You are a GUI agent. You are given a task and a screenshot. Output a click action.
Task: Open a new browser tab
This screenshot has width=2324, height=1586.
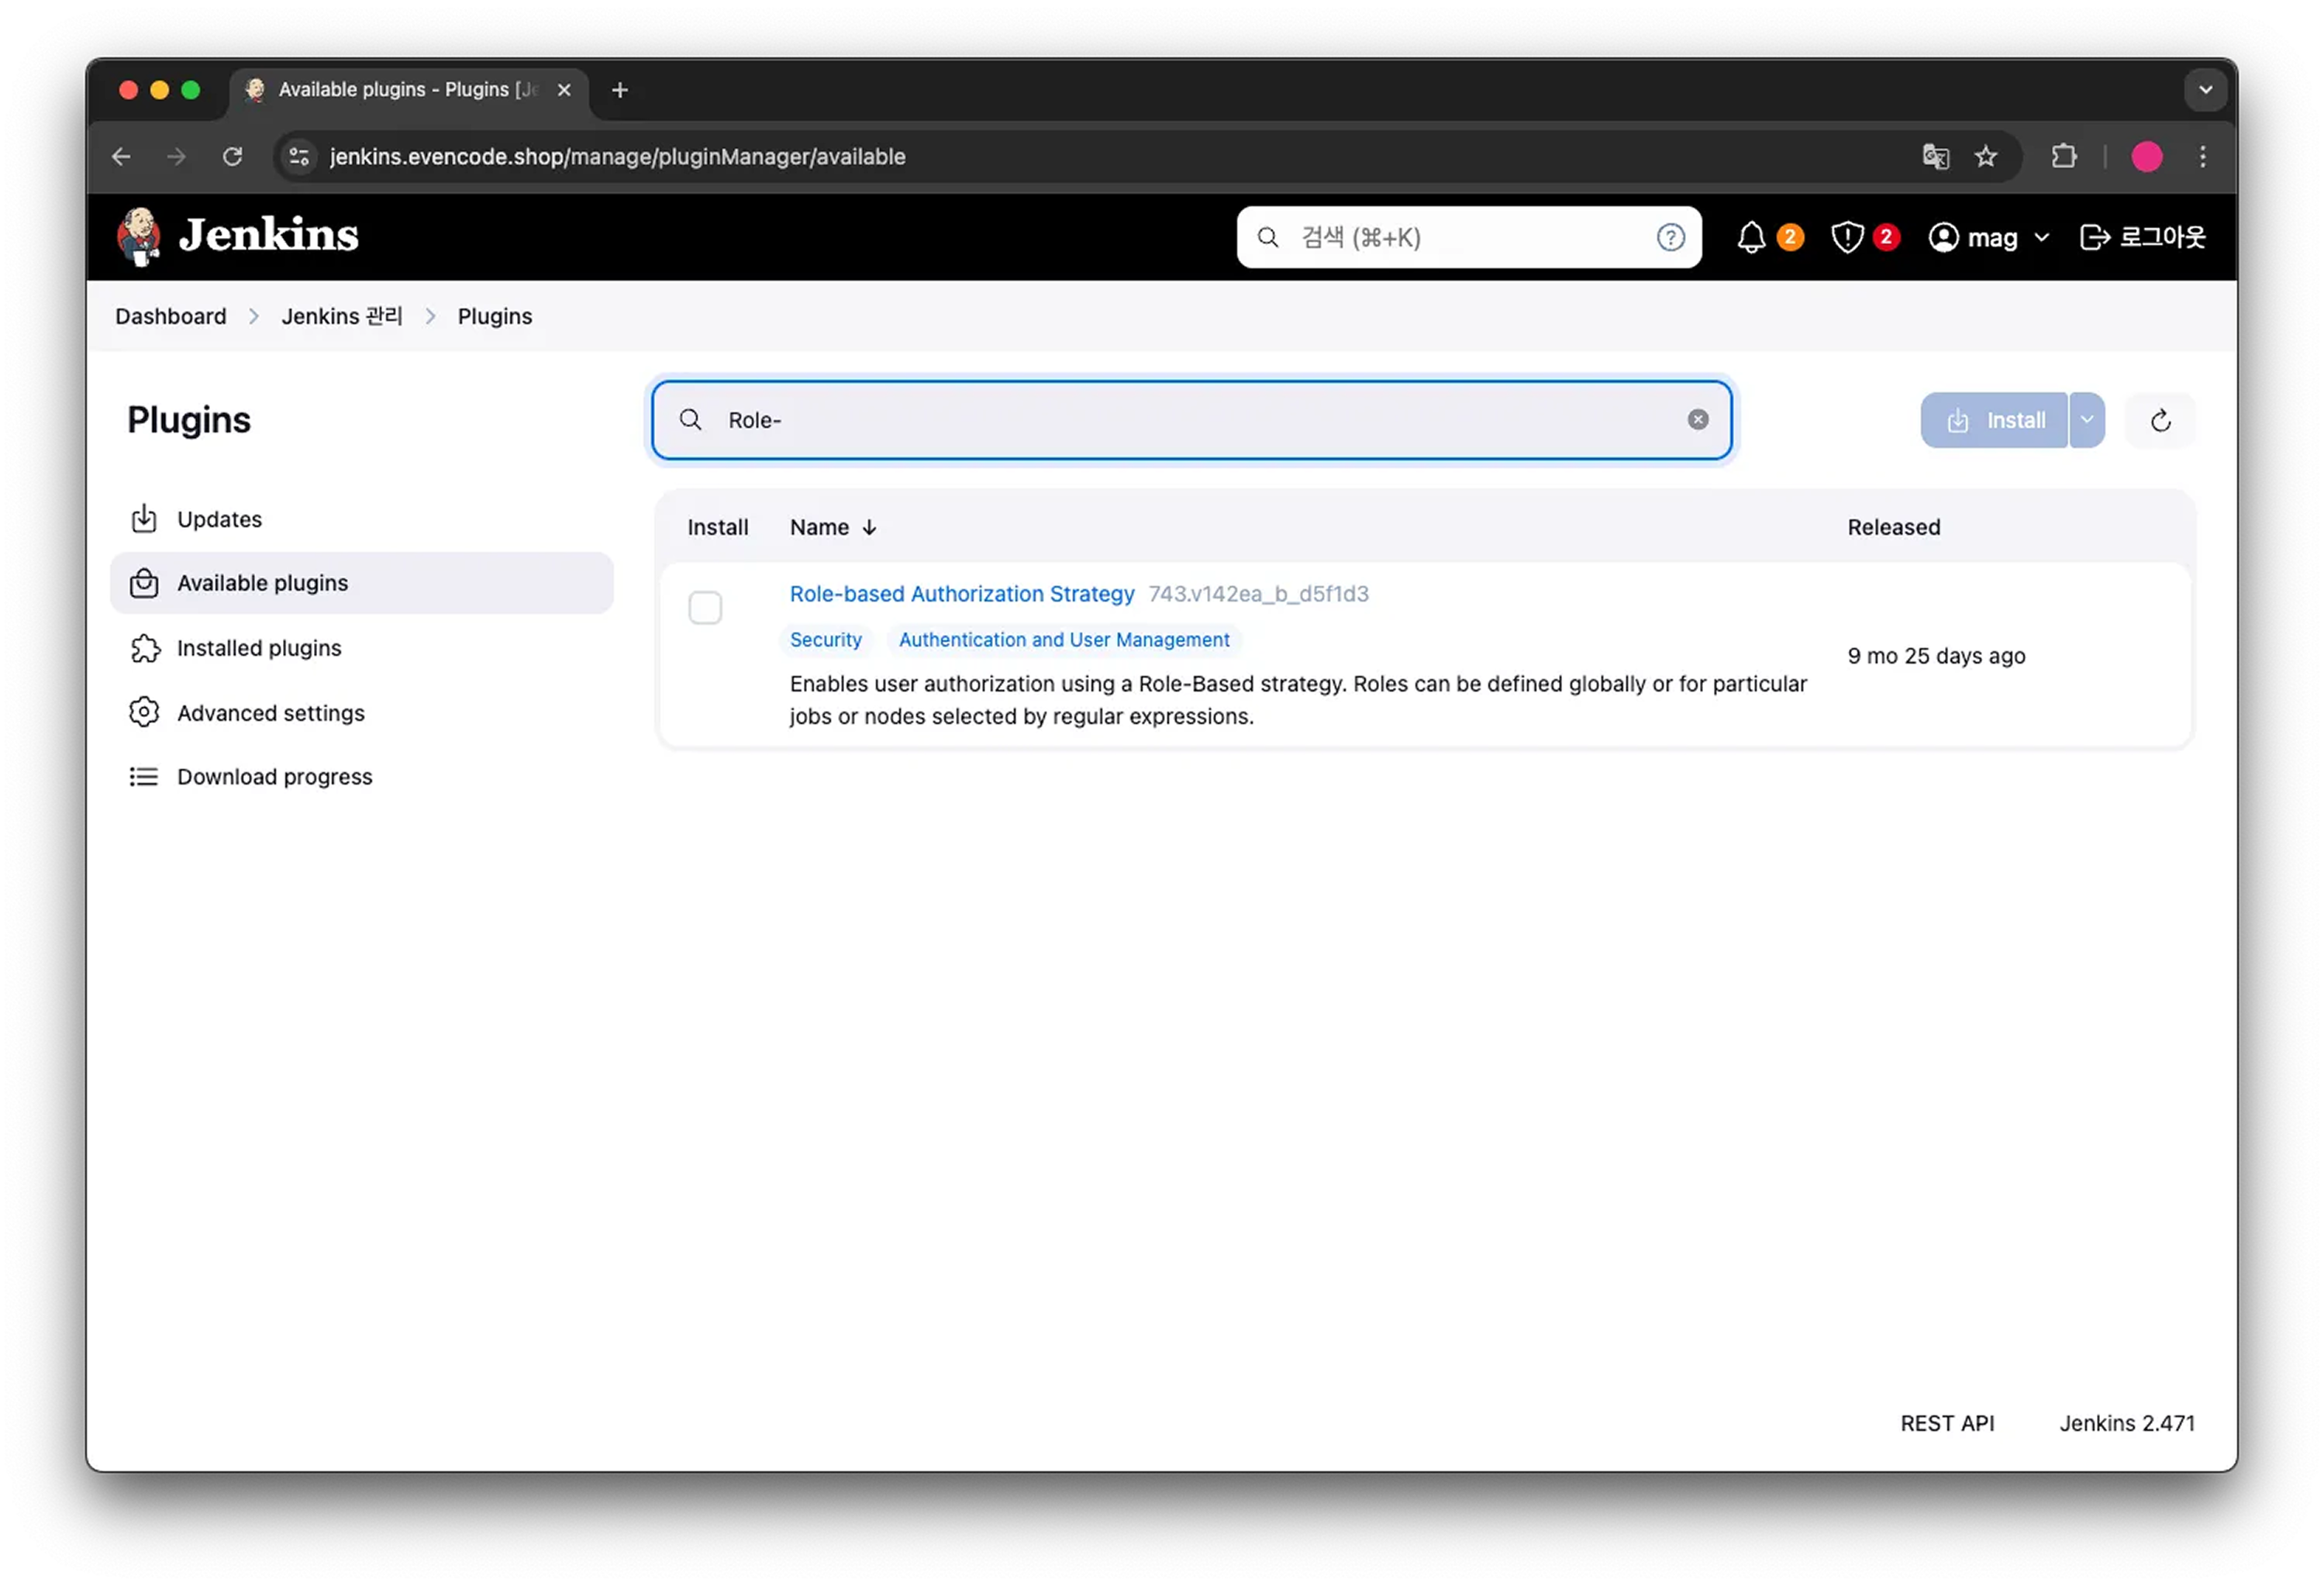(620, 90)
